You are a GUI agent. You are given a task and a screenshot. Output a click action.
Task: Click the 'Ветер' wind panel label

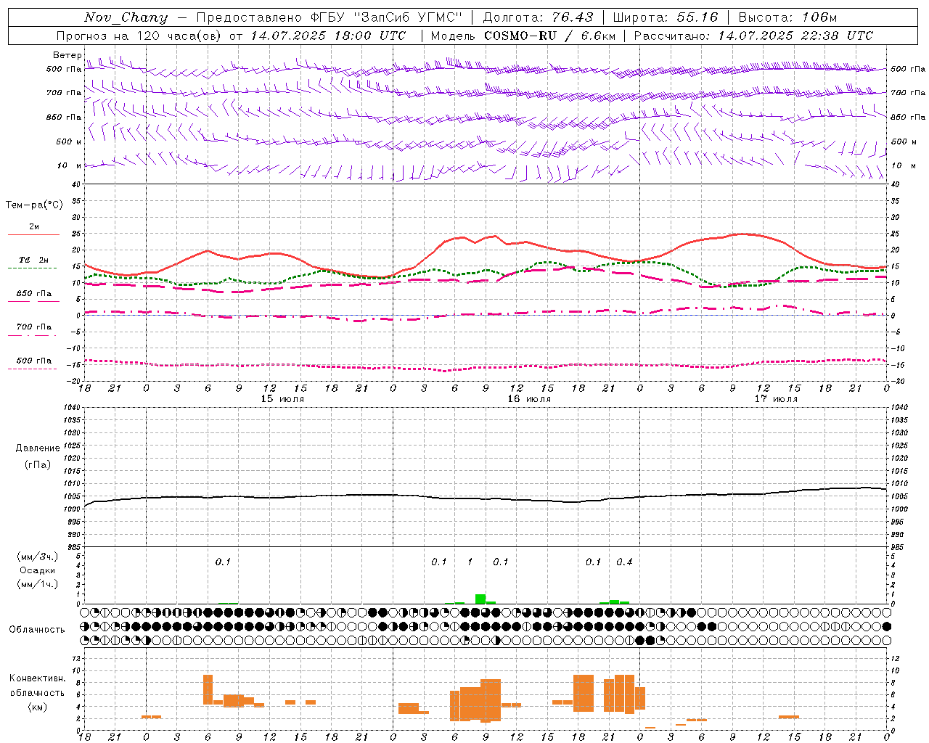tap(67, 55)
